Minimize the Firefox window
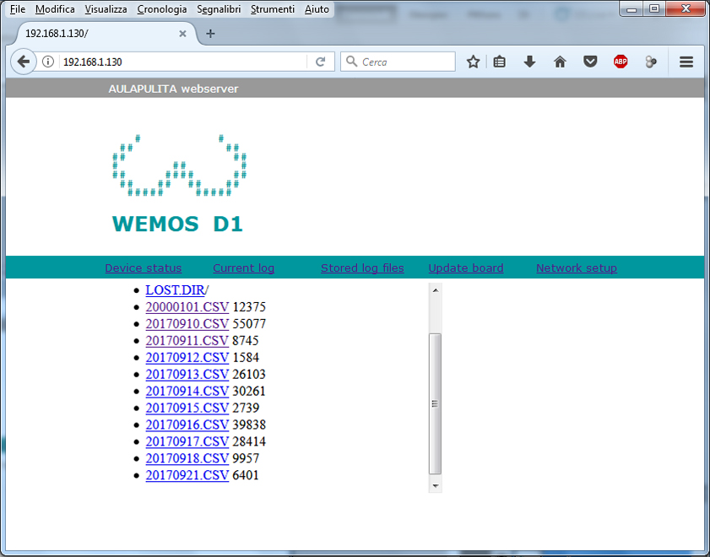Viewport: 710px width, 557px height. tap(632, 8)
